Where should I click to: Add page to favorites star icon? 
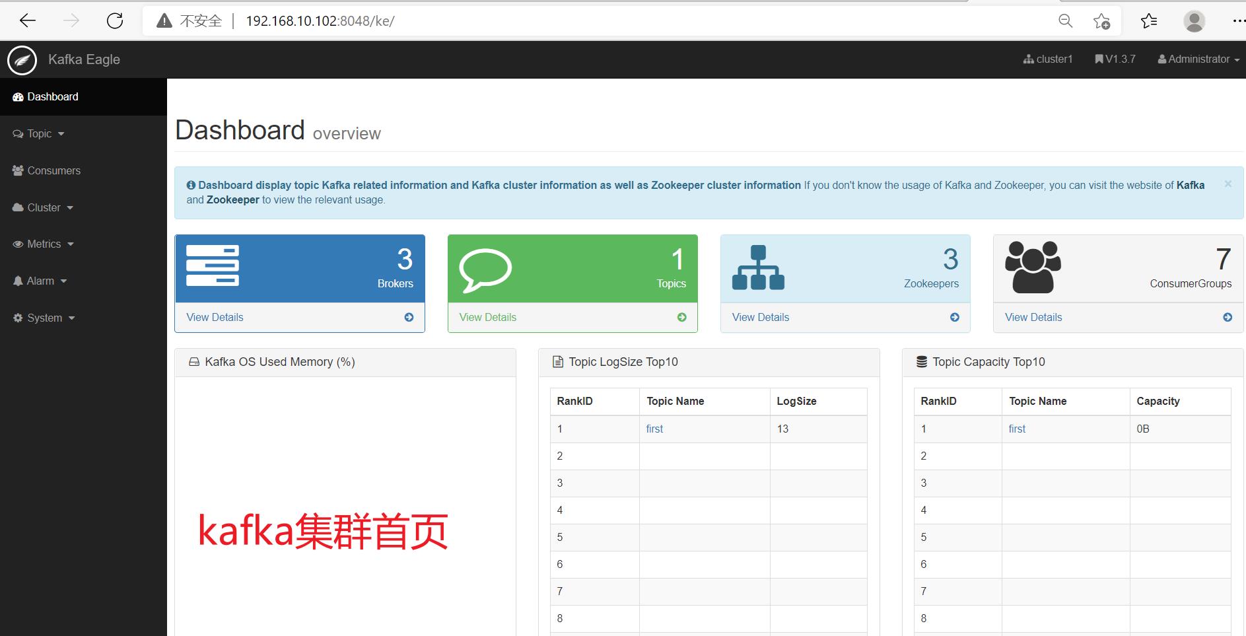coord(1101,21)
